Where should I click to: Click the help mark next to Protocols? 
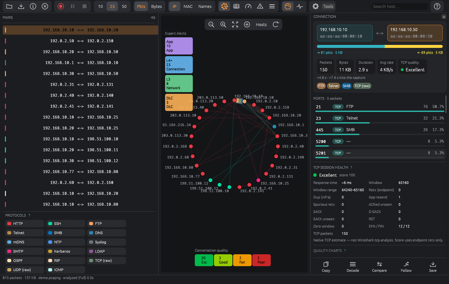29,215
